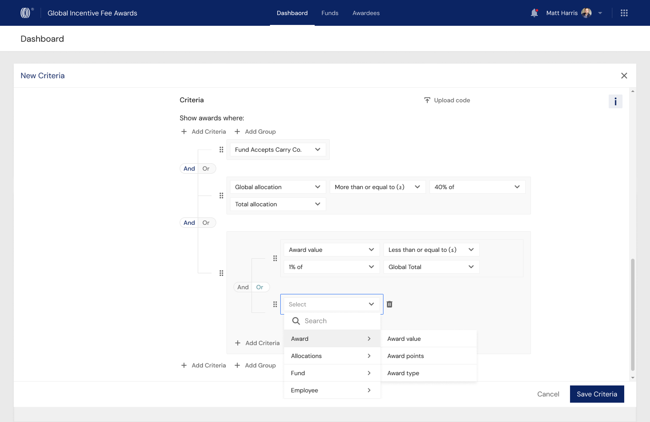650x422 pixels.
Task: Open the info panel icon
Action: [x=616, y=101]
